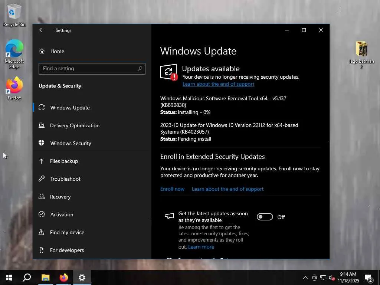Click the Windows Update sync arrows sidebar icon

(x=42, y=107)
